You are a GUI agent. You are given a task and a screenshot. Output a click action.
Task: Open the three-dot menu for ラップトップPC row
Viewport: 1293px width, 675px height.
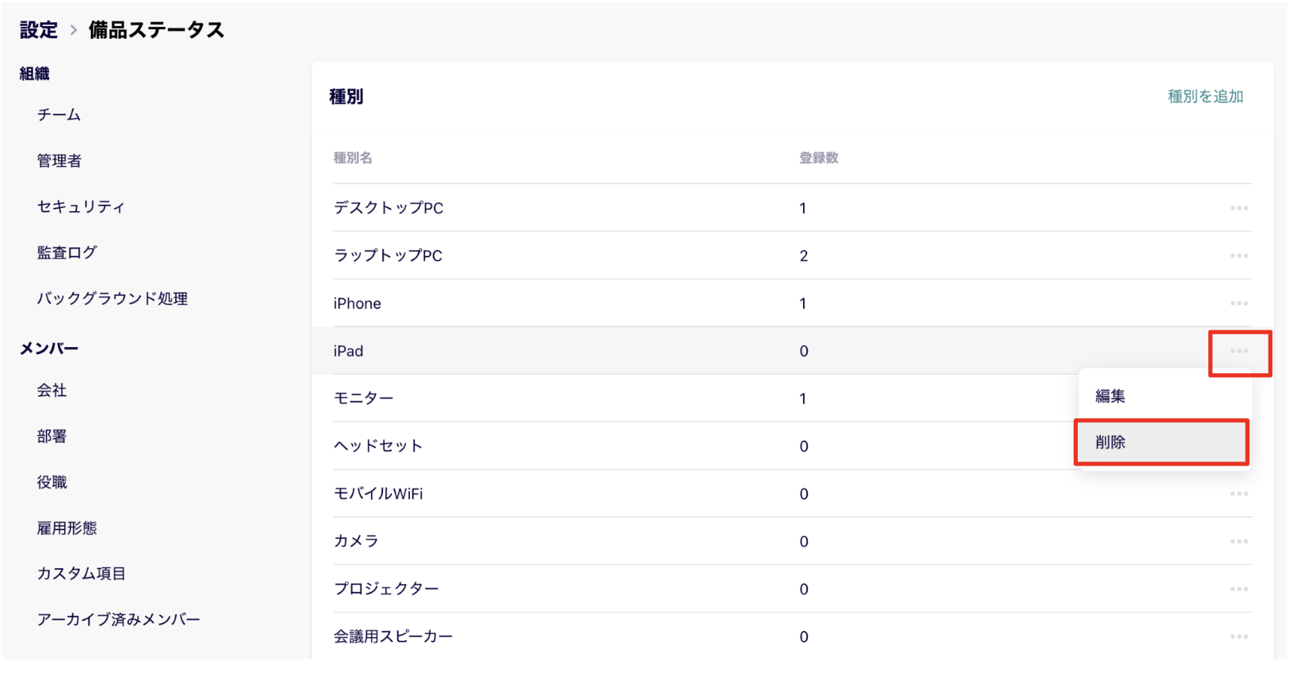1238,255
